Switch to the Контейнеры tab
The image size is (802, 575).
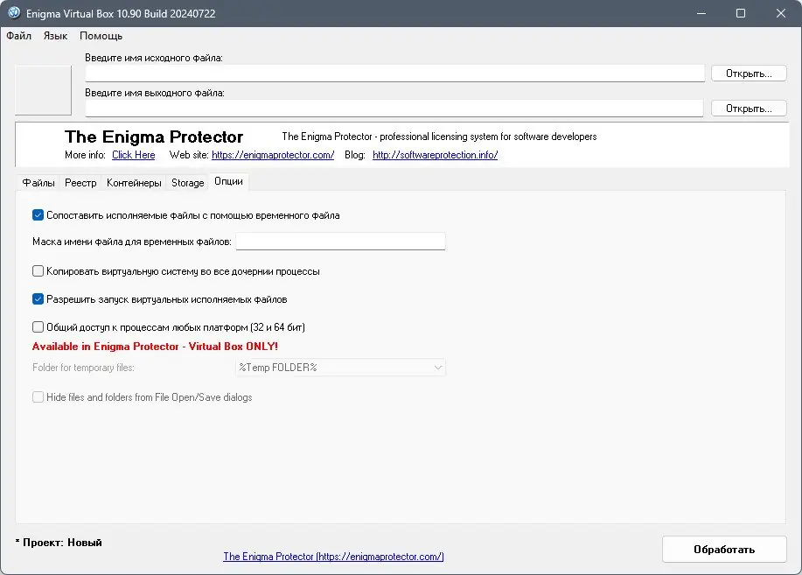tap(134, 183)
